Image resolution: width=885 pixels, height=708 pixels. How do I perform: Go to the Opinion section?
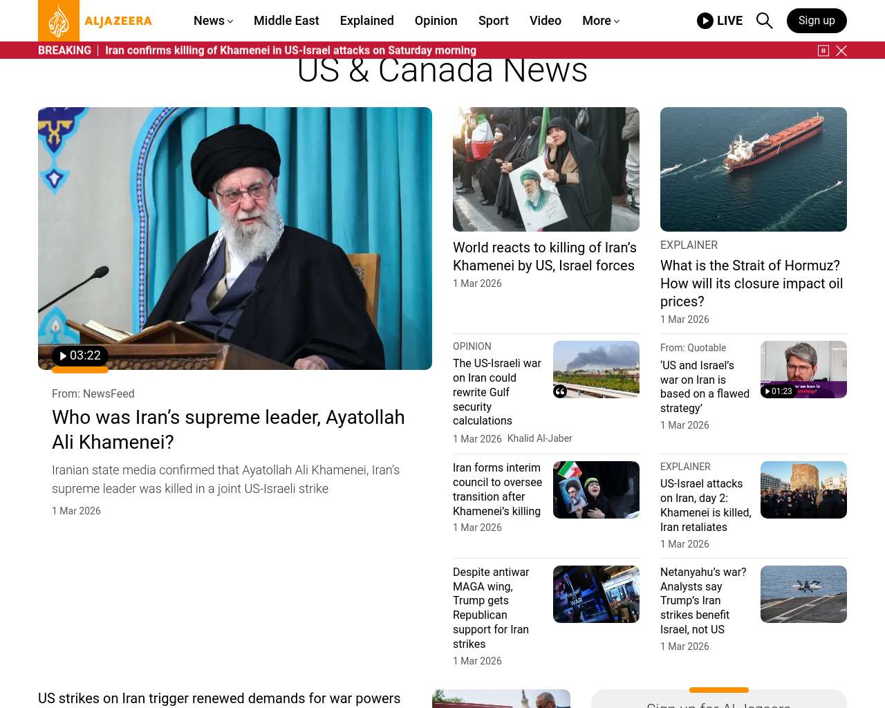coord(436,21)
